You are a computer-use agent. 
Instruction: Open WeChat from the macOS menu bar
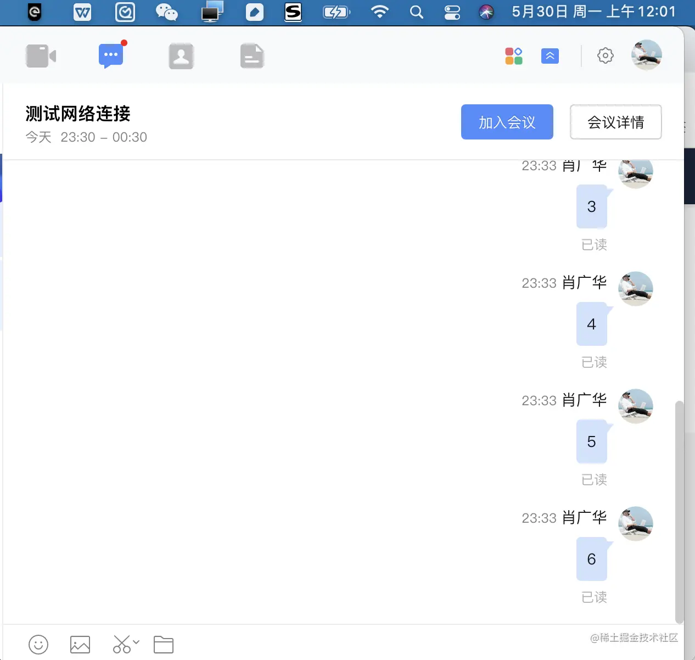click(x=166, y=12)
